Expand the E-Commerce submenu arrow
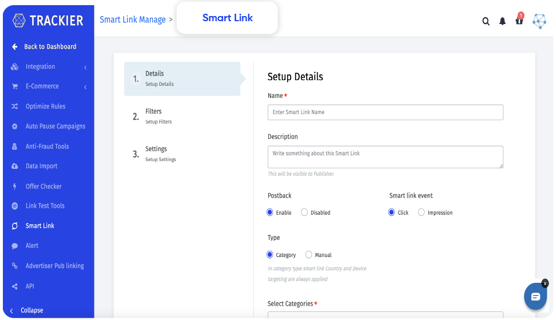The image size is (556, 320). click(85, 87)
